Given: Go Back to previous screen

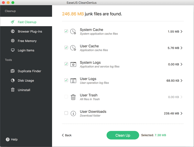Looking at the screenshot, I should click(67, 135).
